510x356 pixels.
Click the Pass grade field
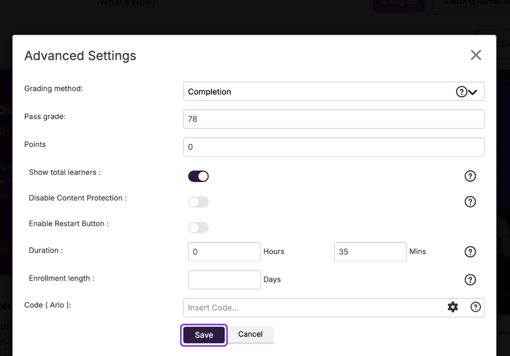tap(334, 119)
